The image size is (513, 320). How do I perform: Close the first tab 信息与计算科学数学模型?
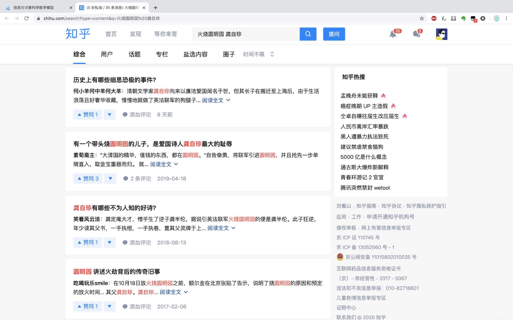(71, 8)
